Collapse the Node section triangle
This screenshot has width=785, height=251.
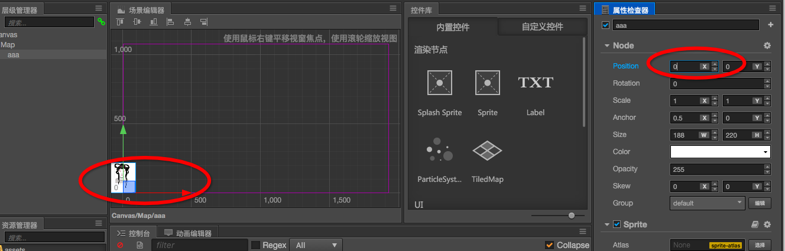point(606,46)
